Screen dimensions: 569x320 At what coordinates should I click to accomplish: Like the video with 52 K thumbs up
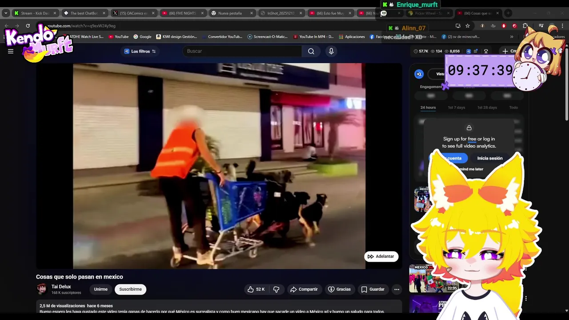click(x=256, y=289)
